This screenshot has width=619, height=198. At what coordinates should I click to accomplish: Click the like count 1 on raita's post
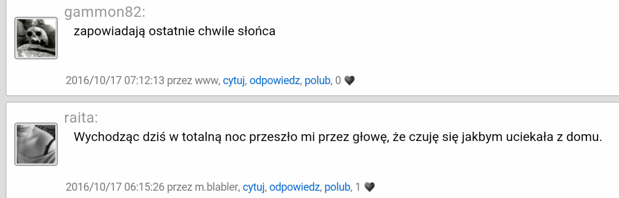[x=358, y=187]
